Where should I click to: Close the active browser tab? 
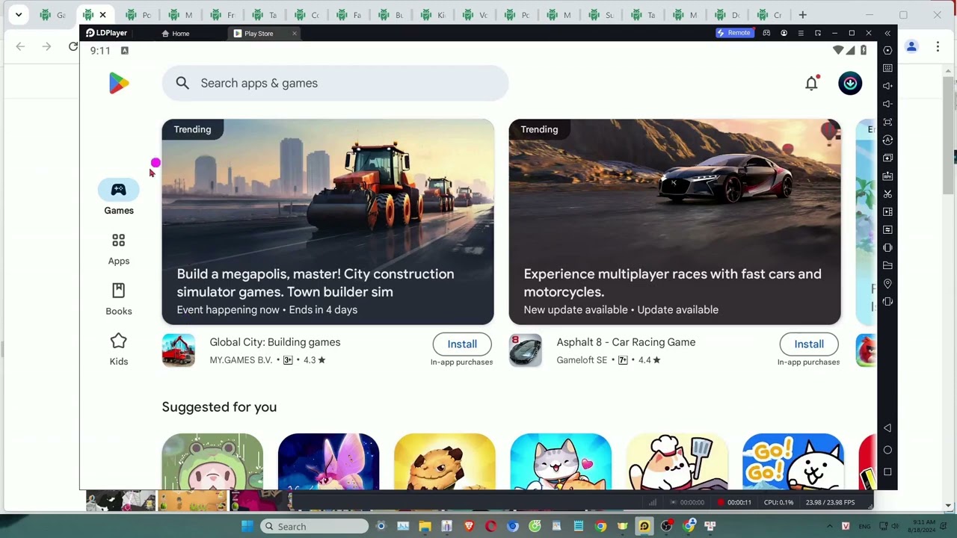pos(102,15)
